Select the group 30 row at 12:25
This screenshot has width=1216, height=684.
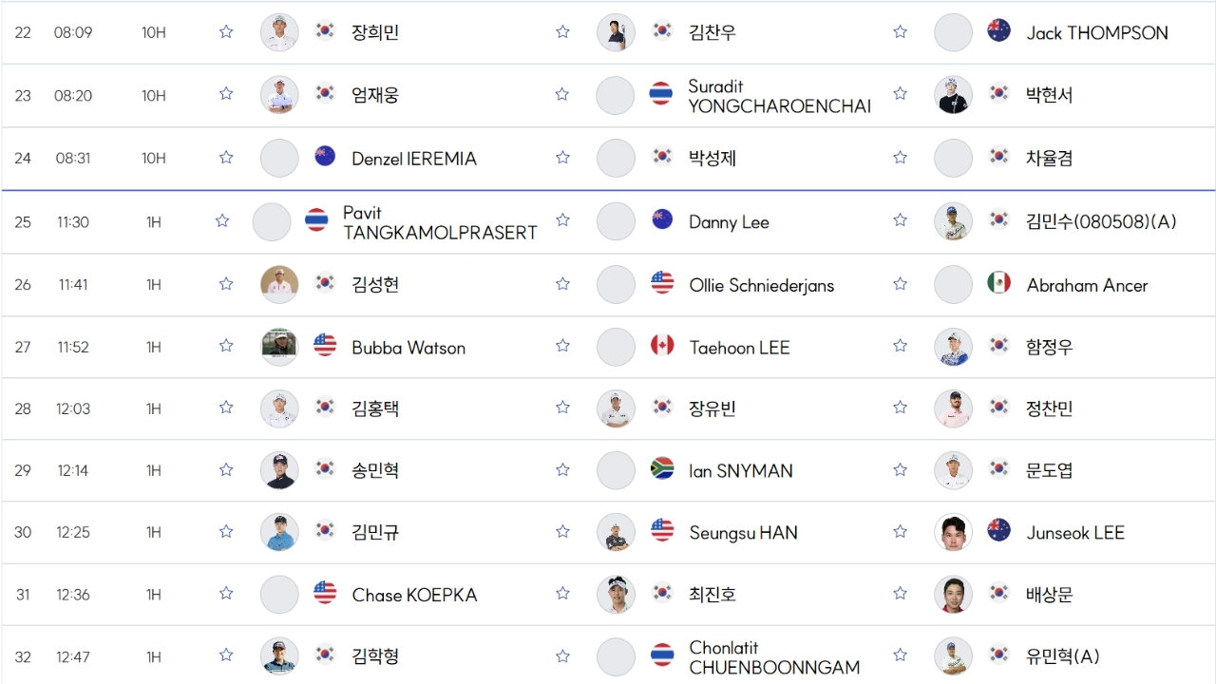tap(608, 532)
